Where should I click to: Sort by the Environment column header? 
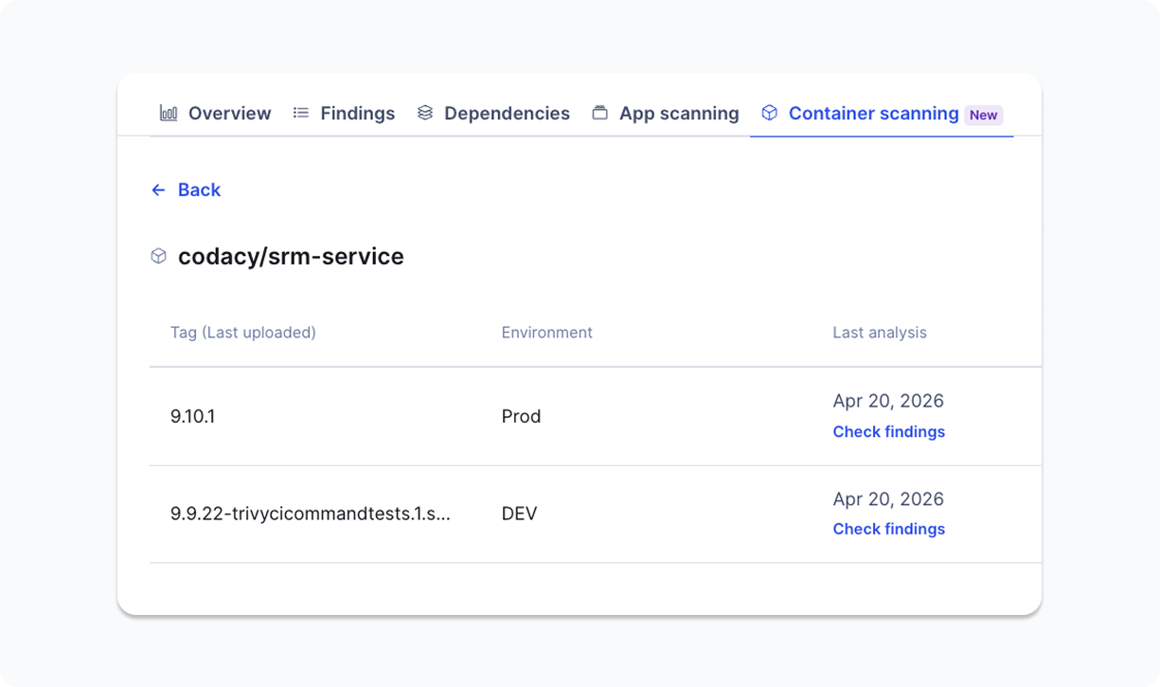(x=546, y=332)
